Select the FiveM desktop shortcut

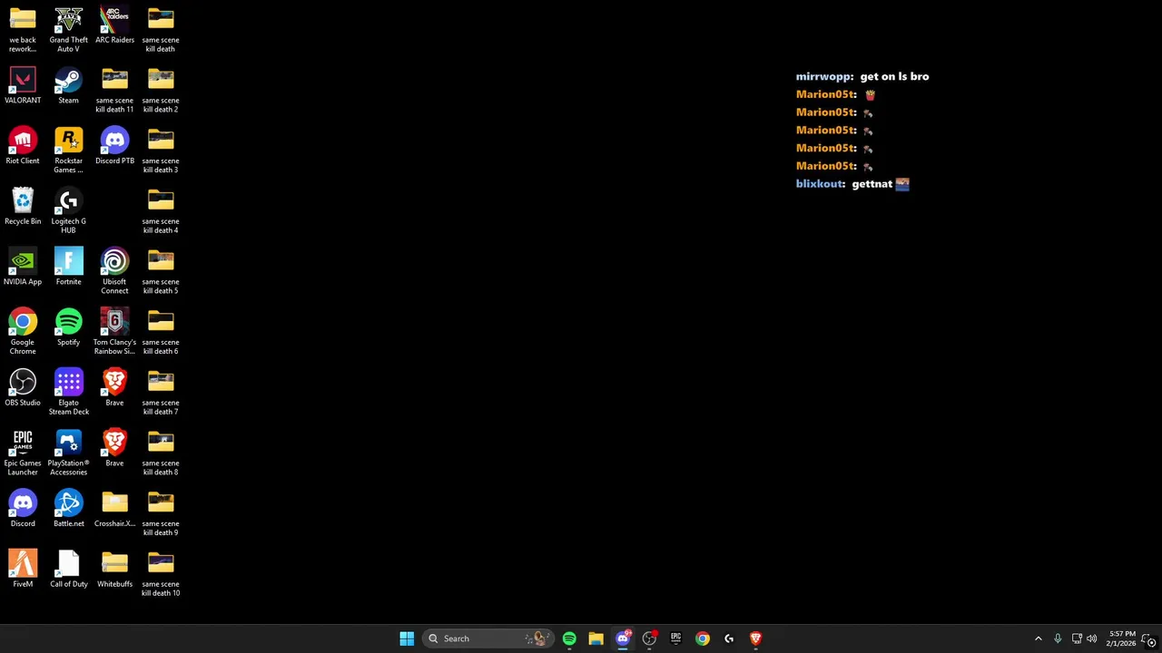pyautogui.click(x=23, y=570)
